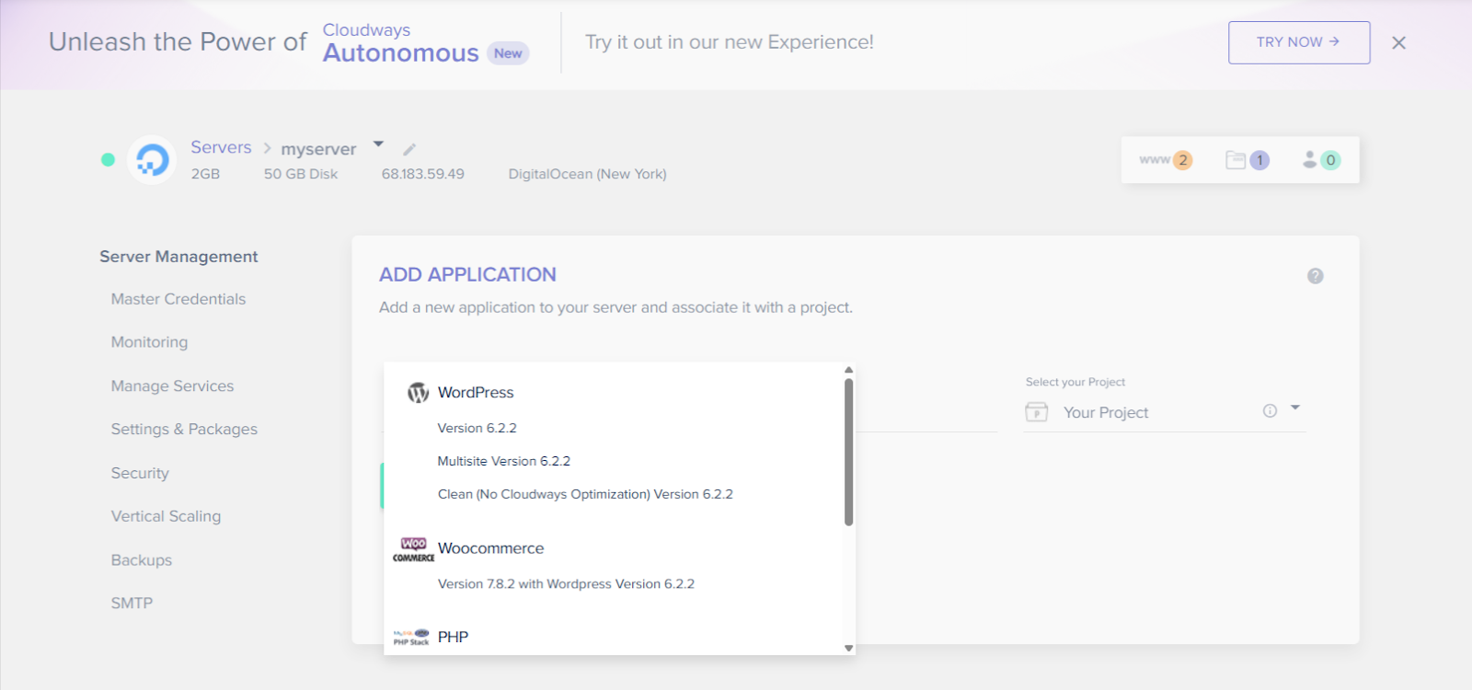Open Monitoring section

click(149, 342)
